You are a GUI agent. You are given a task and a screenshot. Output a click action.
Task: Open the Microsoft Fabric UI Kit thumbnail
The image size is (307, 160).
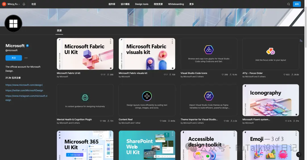point(85,54)
